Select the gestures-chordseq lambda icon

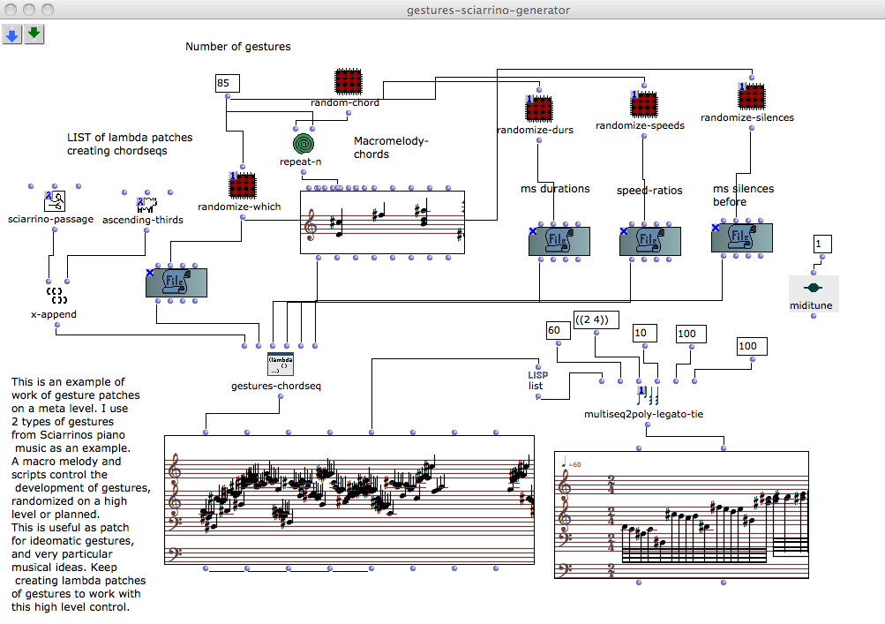(x=280, y=365)
